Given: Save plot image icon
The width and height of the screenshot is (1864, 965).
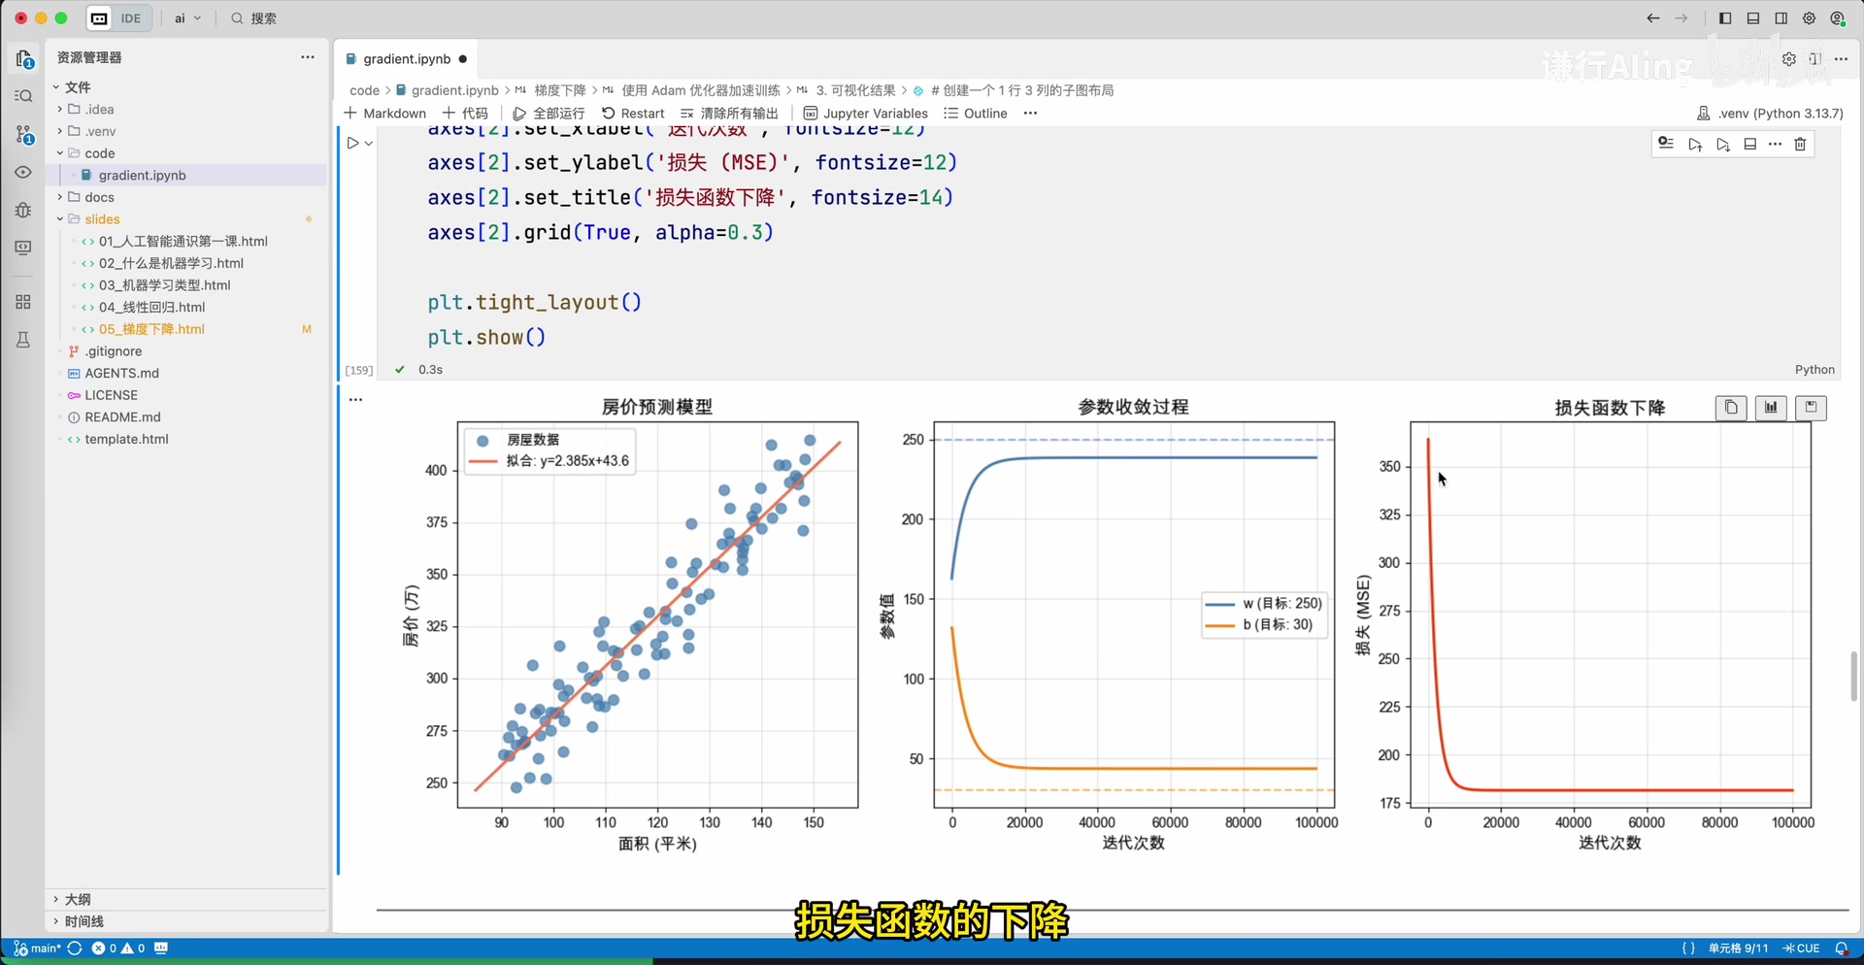Looking at the screenshot, I should pos(1811,408).
